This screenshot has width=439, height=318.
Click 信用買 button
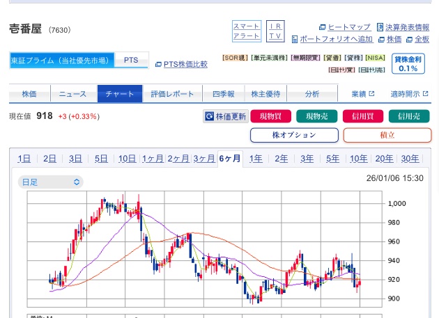tap(363, 116)
